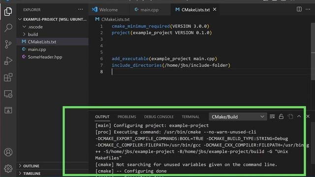
Task: Open output log in editor
Action: pos(290,117)
